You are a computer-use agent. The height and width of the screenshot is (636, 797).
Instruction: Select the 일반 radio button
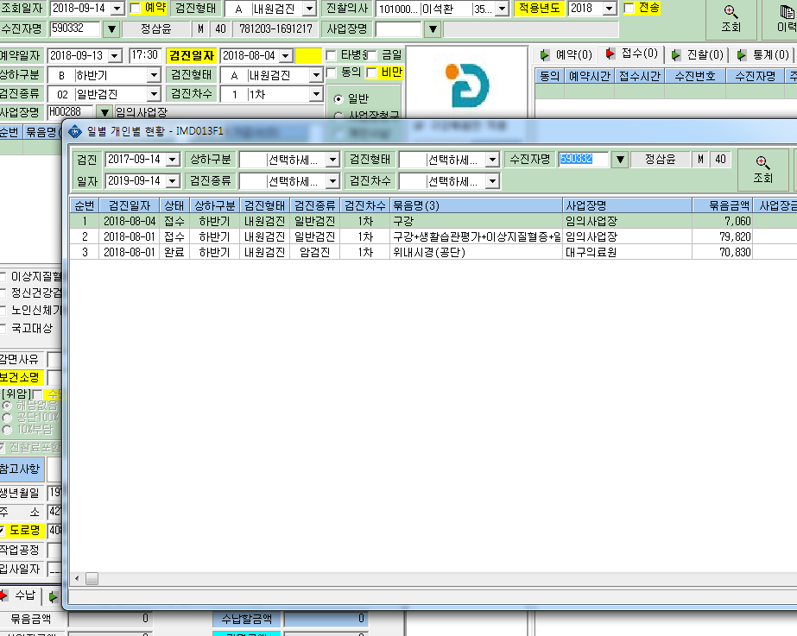(x=338, y=99)
